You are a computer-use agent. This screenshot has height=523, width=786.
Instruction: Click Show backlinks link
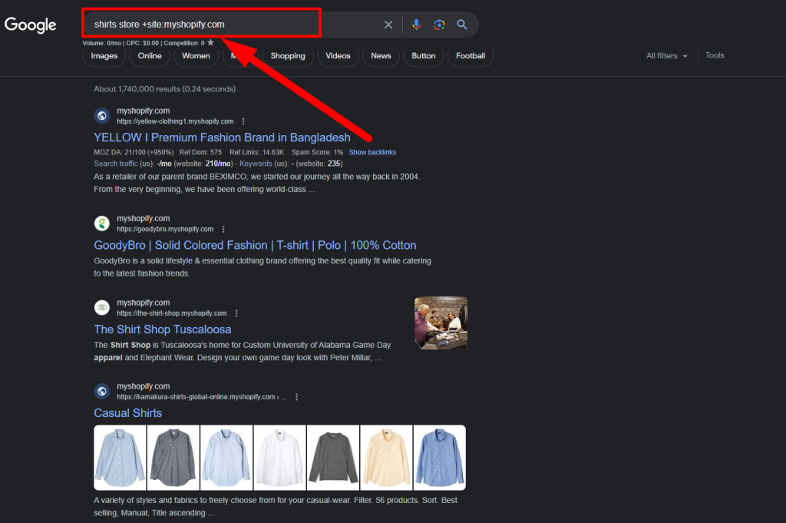click(372, 152)
